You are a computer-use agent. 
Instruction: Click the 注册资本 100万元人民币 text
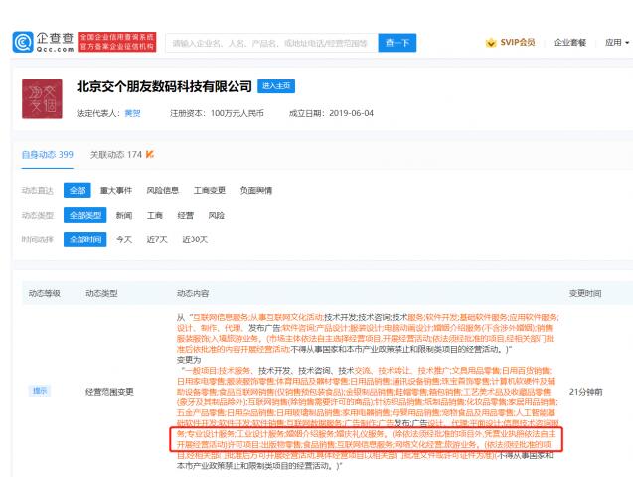click(217, 114)
